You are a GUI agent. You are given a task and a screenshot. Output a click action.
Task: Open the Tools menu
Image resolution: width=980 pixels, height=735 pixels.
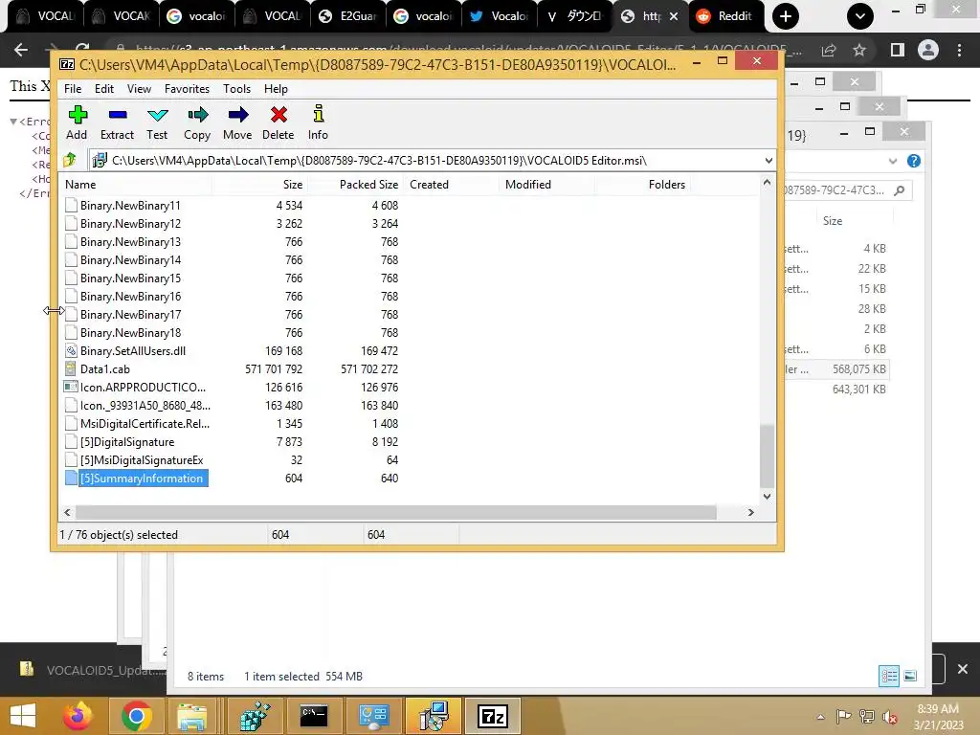[237, 89]
